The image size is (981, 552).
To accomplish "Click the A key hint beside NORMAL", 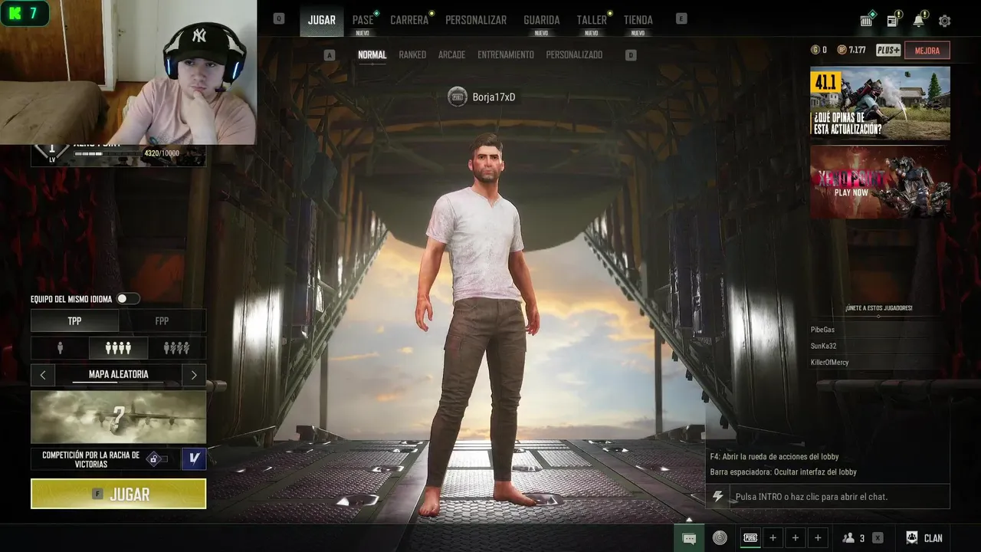I will coord(330,55).
